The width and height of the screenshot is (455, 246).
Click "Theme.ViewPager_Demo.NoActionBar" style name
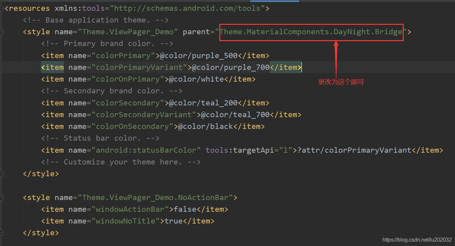(x=155, y=198)
